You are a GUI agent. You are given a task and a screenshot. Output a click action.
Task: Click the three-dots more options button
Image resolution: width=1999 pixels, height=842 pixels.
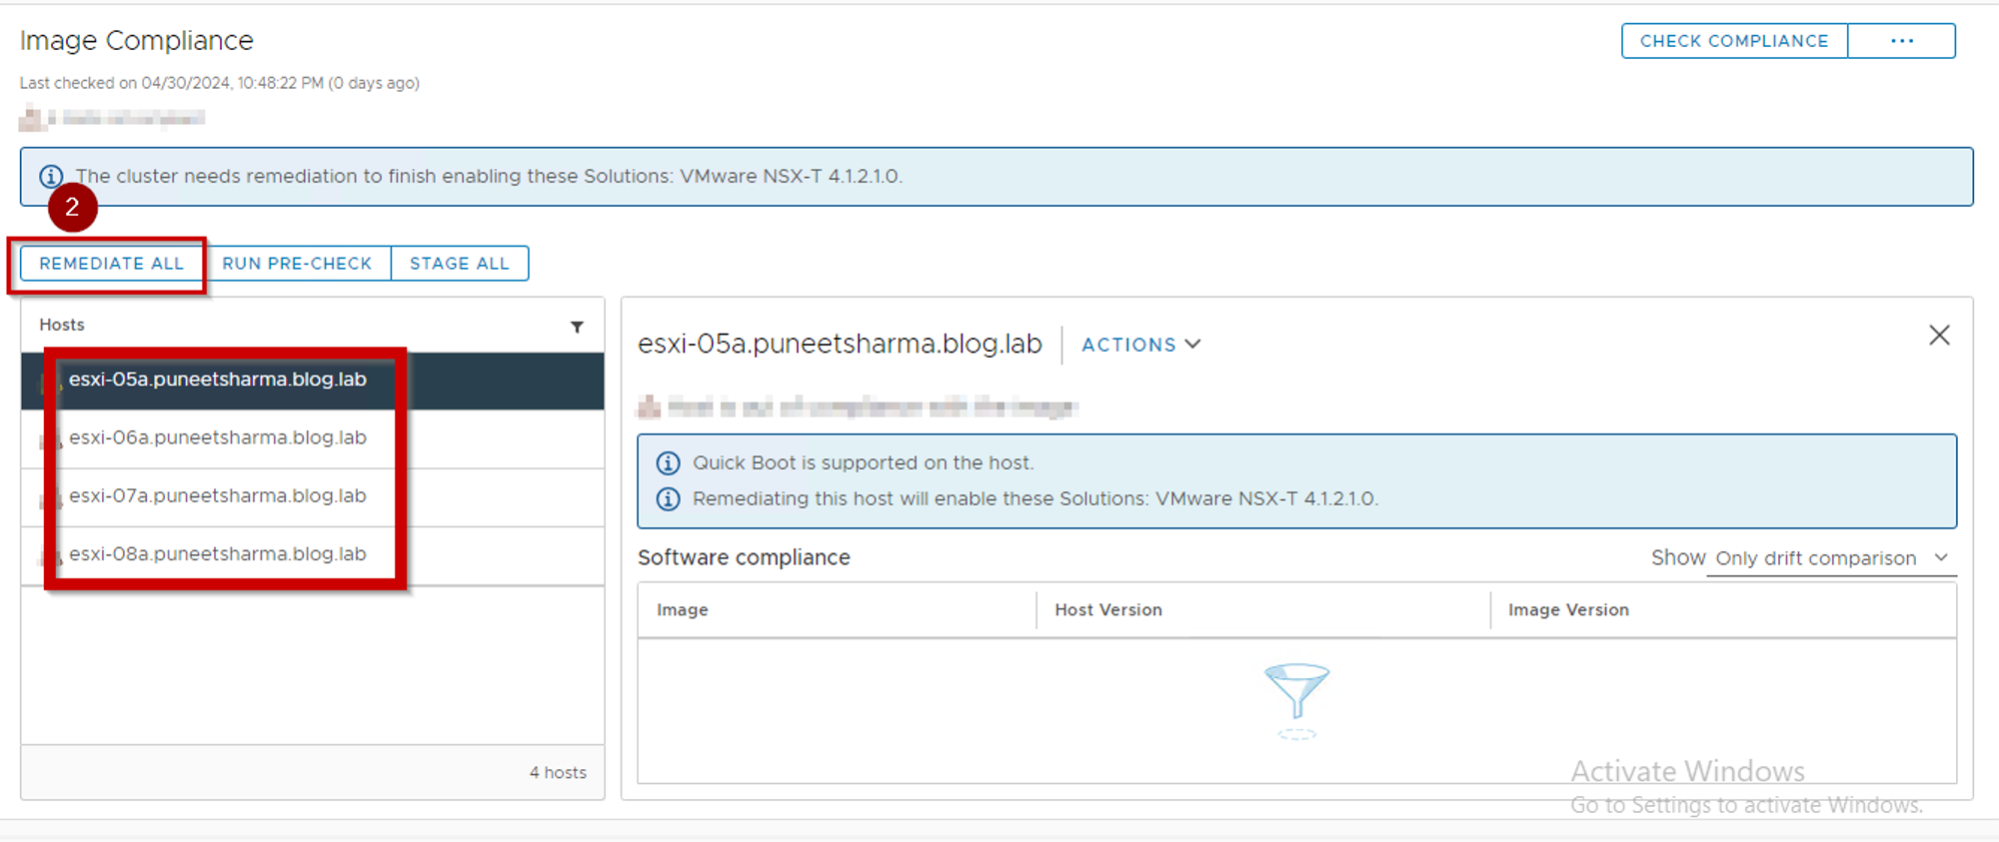tap(1901, 41)
